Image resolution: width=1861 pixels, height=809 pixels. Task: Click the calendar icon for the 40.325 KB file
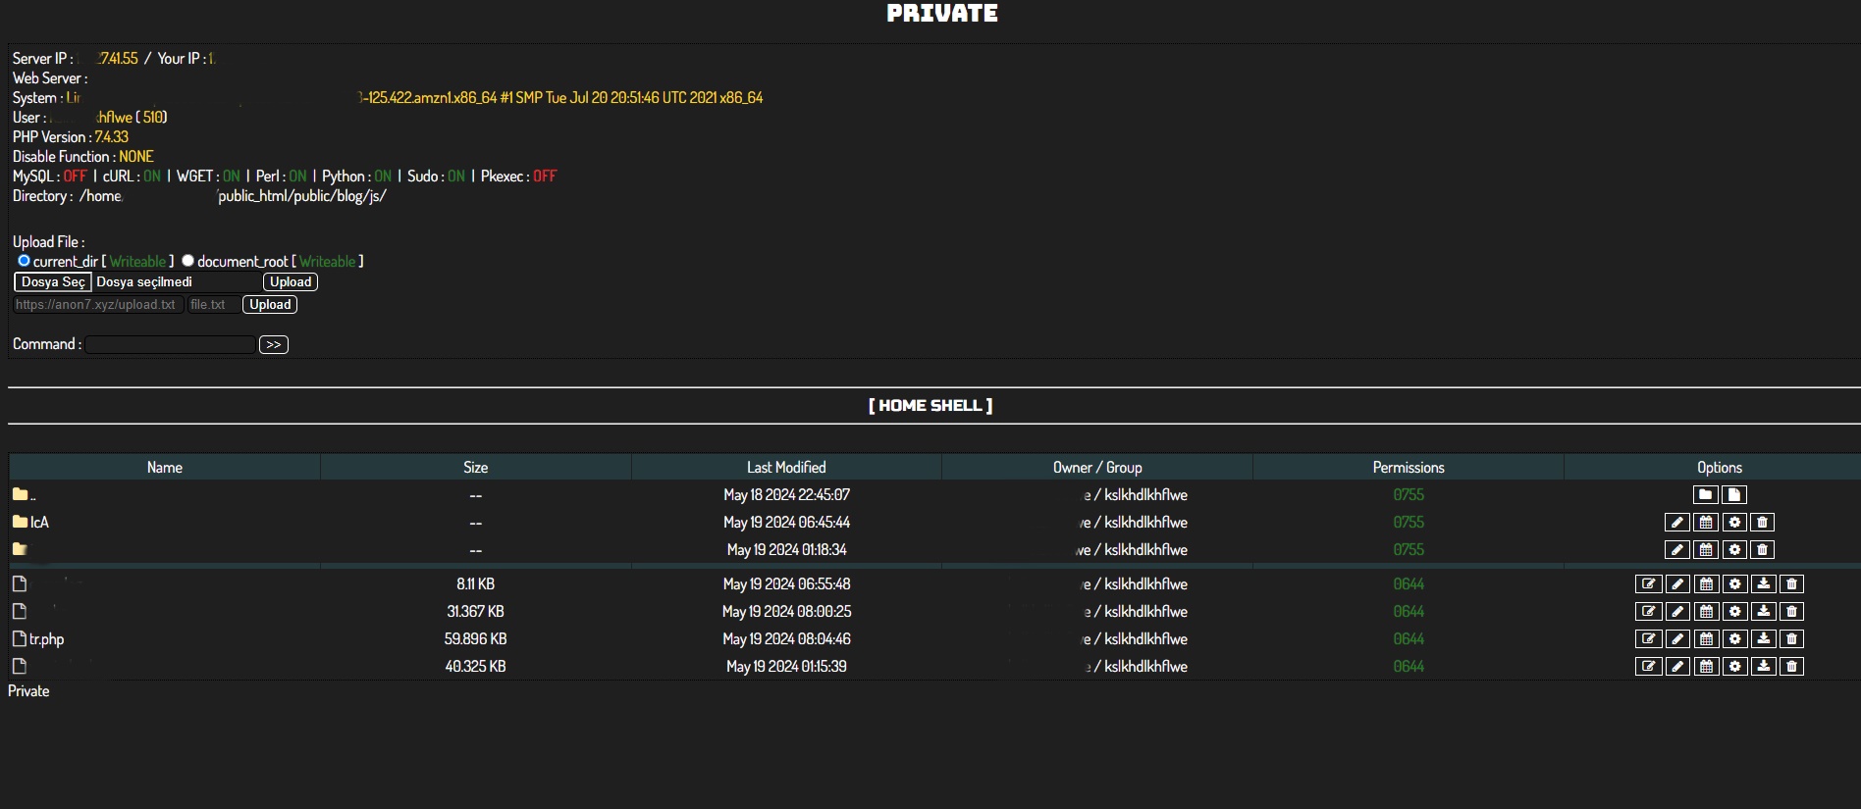point(1706,667)
